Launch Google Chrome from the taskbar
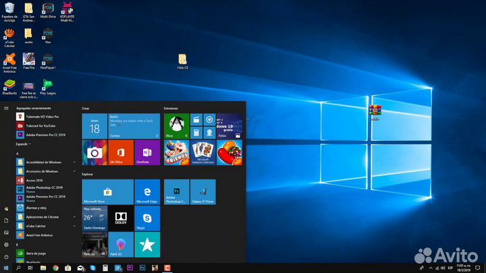The width and height of the screenshot is (486, 273). click(55, 268)
